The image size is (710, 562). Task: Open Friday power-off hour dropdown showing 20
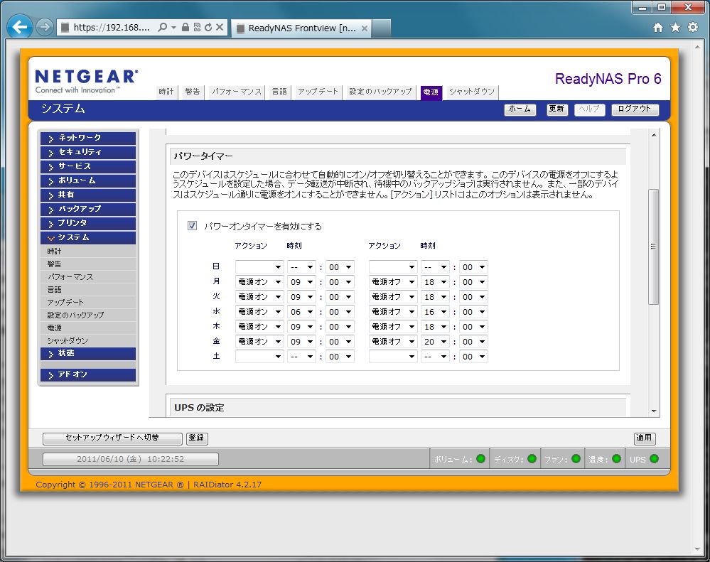click(x=435, y=342)
